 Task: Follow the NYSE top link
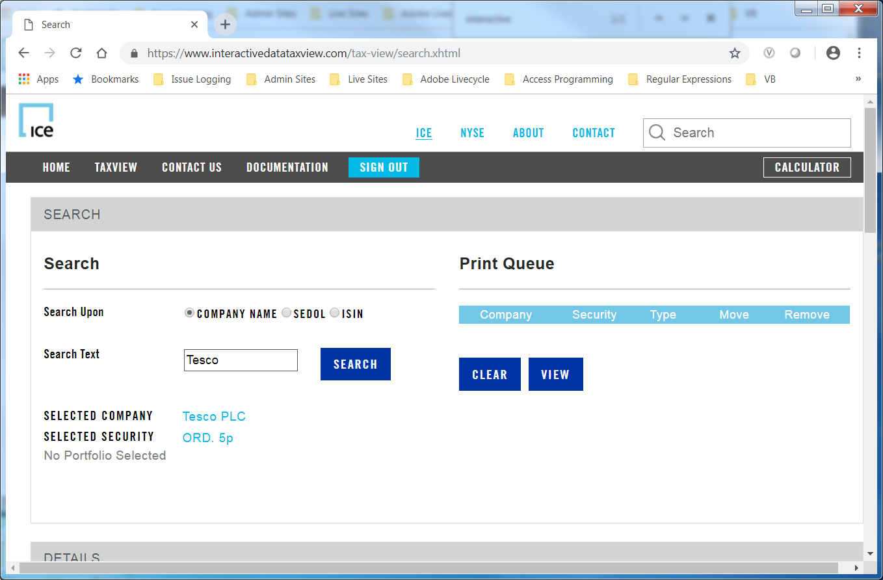(473, 133)
